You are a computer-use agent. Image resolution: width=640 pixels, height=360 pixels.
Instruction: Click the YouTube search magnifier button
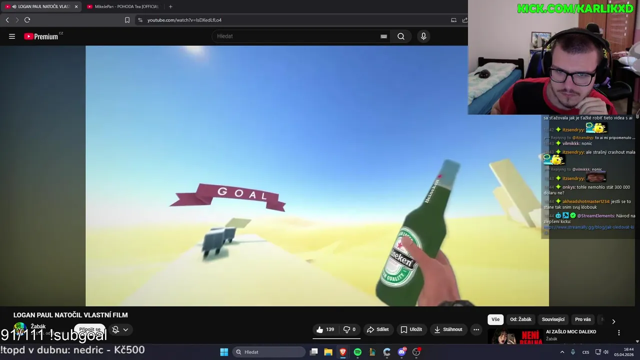[x=401, y=36]
